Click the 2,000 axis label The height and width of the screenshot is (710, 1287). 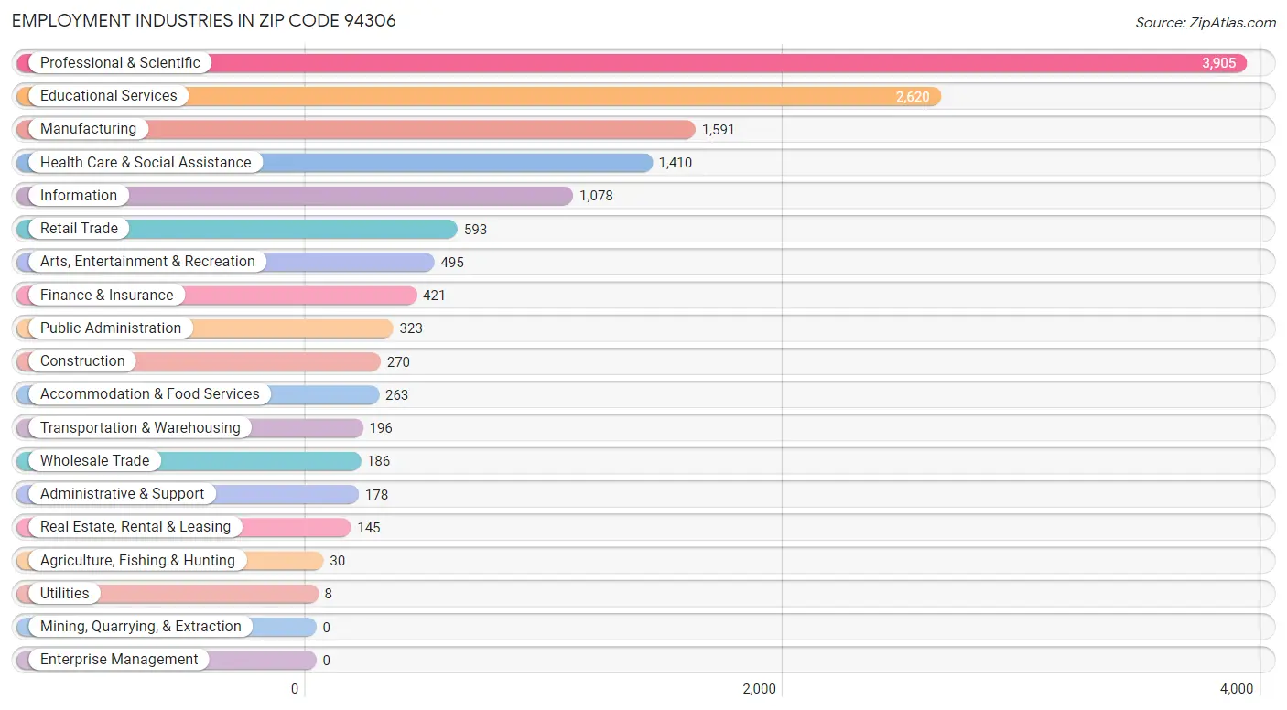pos(759,689)
